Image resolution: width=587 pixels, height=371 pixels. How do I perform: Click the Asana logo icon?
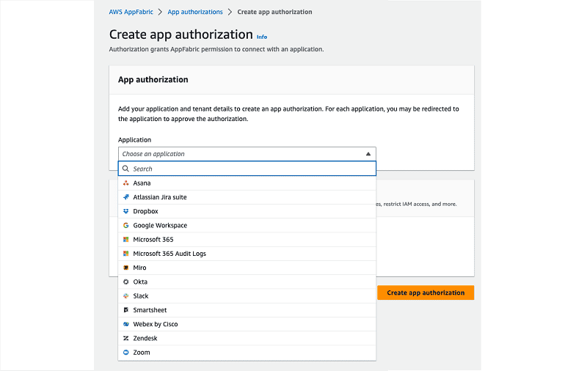click(125, 183)
